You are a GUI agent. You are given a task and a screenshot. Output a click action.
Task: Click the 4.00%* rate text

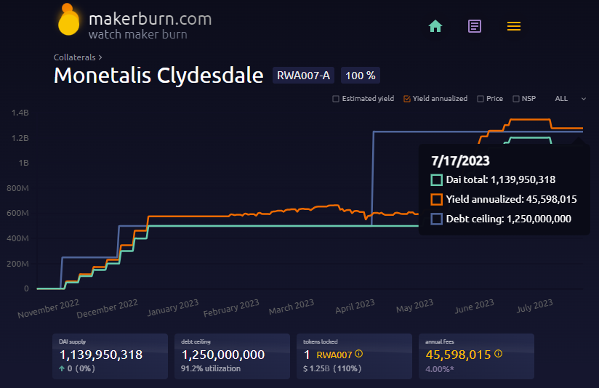tap(440, 369)
